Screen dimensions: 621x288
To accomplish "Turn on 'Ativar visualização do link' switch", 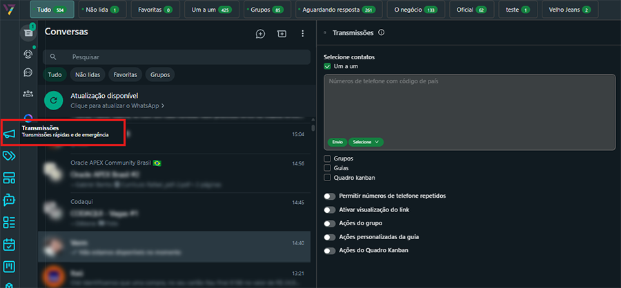I will pos(330,209).
